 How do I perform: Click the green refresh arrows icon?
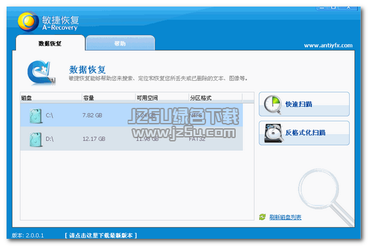(x=263, y=217)
